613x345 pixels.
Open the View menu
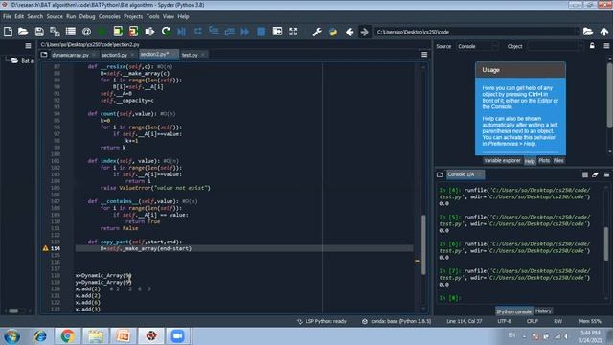pos(169,16)
